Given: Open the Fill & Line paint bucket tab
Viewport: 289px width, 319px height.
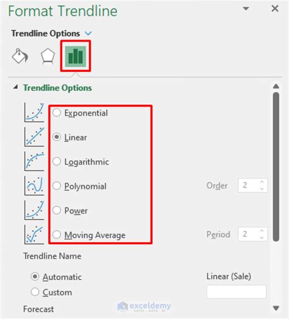Looking at the screenshot, I should coord(20,56).
